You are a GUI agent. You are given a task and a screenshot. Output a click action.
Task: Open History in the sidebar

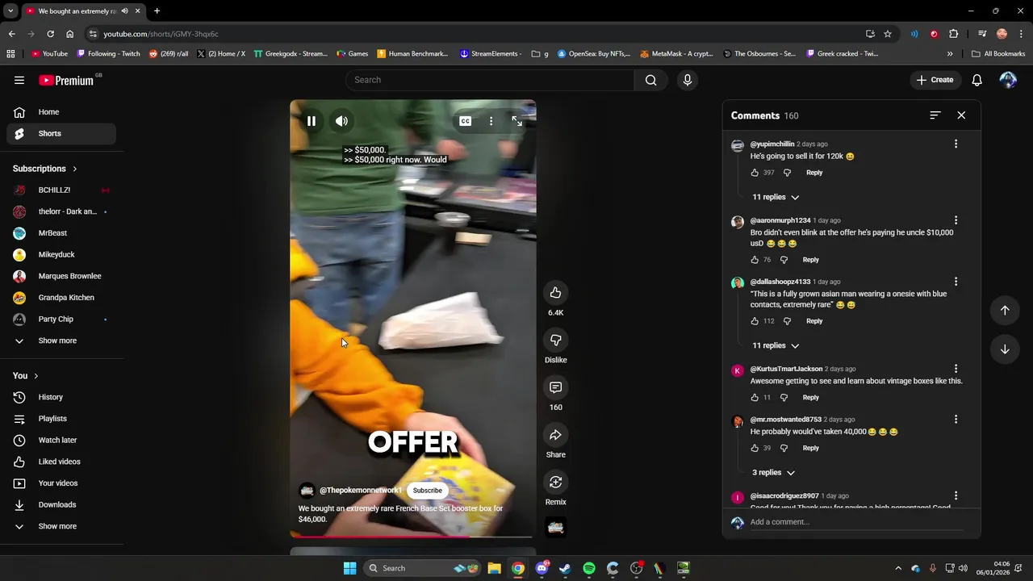(61, 397)
